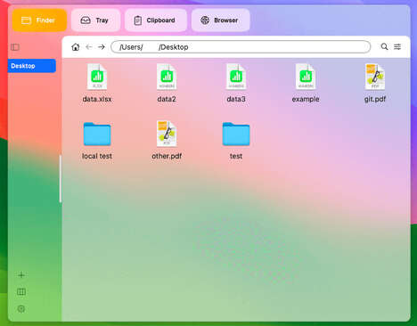Click the "data3" file name label
This screenshot has width=417, height=326.
[x=236, y=99]
